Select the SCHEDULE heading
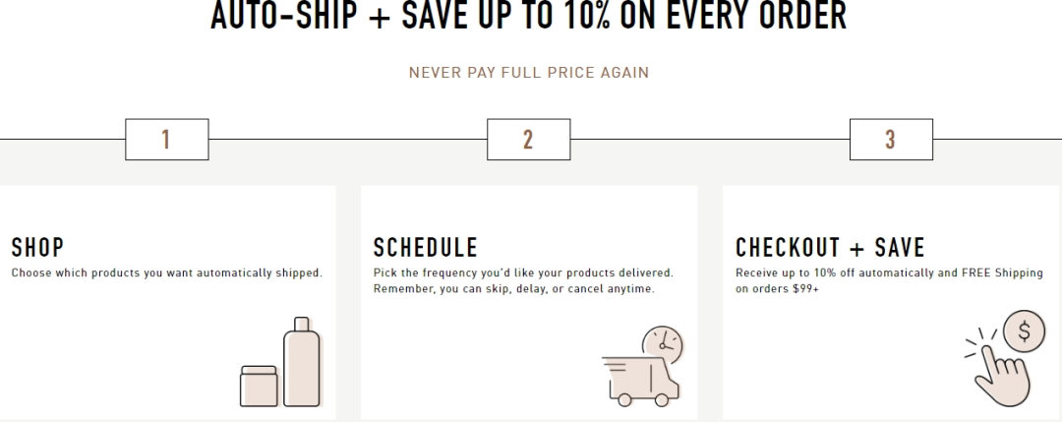This screenshot has height=422, width=1062. 425,247
